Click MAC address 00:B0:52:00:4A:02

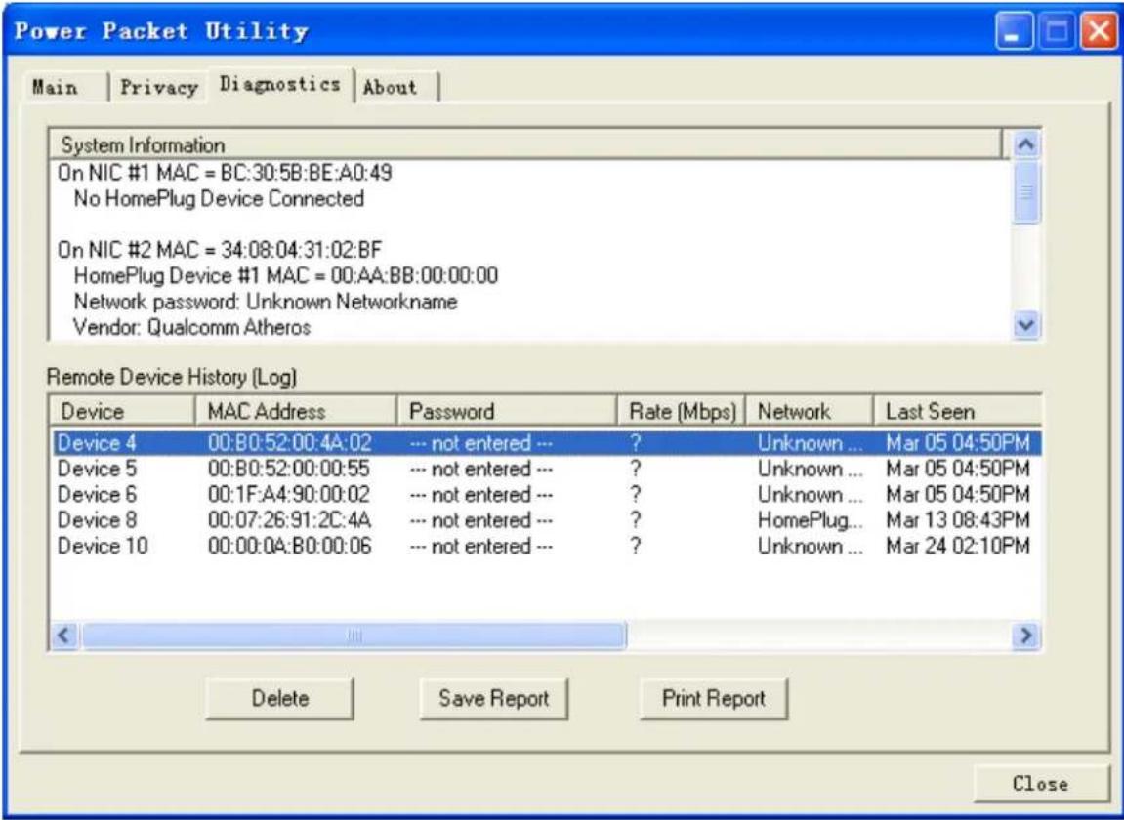click(290, 443)
